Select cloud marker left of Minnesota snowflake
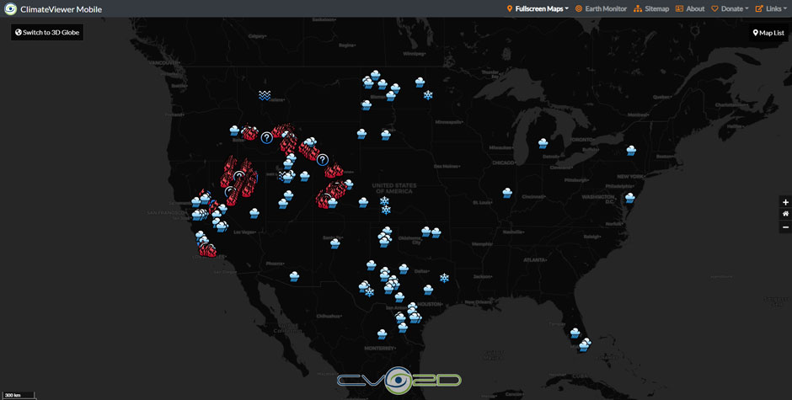792x400 pixels. (x=420, y=82)
